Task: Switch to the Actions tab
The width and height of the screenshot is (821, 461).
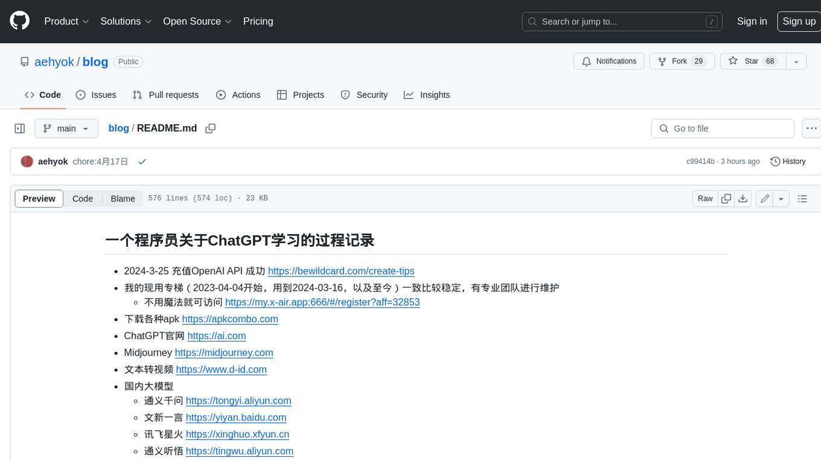Action: 238,95
